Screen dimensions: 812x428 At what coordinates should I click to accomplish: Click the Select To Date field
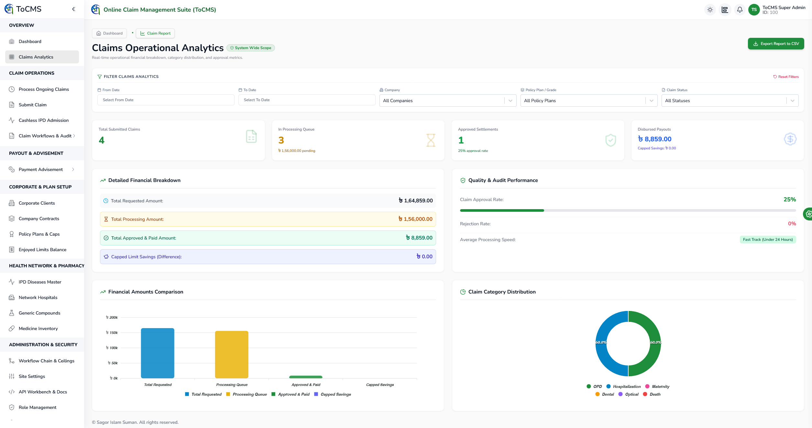[x=307, y=100]
